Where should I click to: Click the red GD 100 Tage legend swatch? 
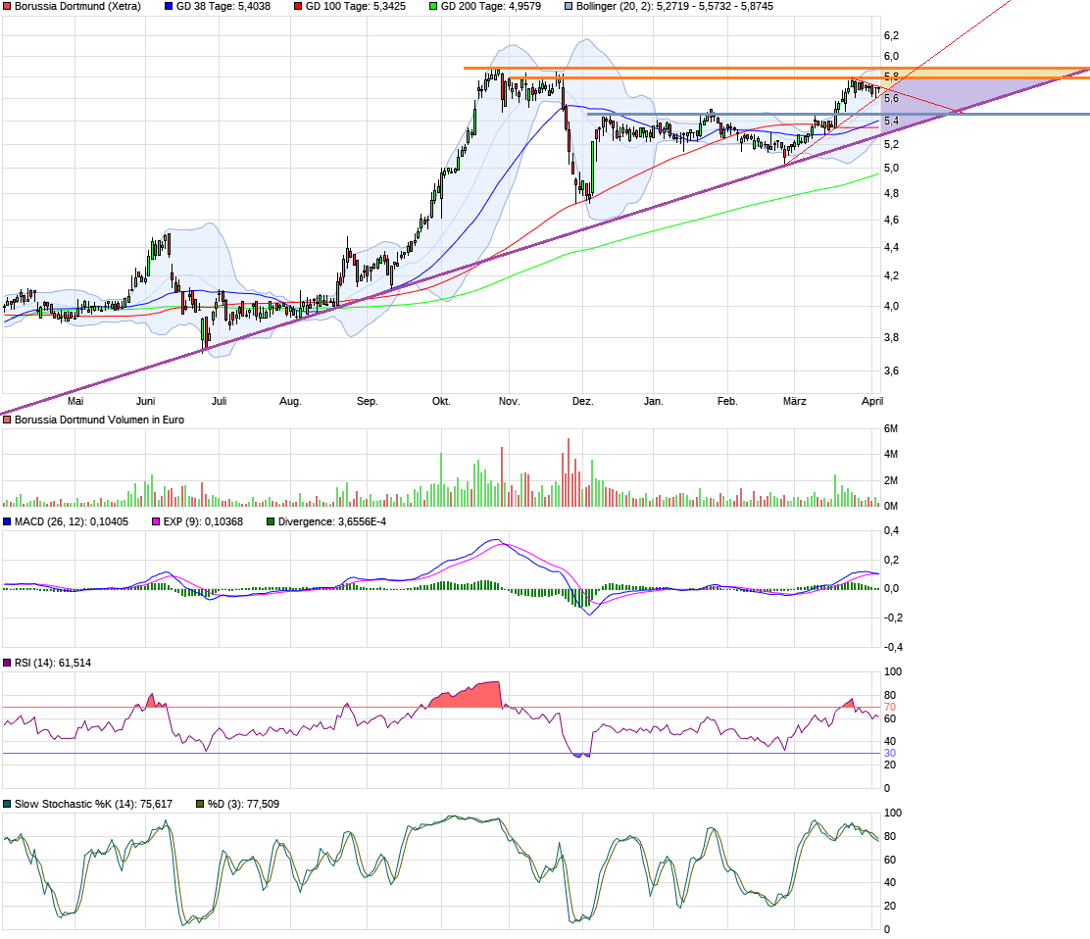(x=298, y=6)
